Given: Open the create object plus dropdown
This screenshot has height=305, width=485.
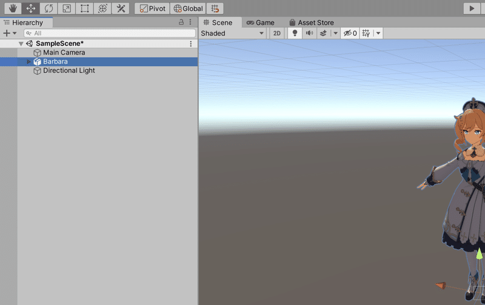Looking at the screenshot, I should [10, 33].
